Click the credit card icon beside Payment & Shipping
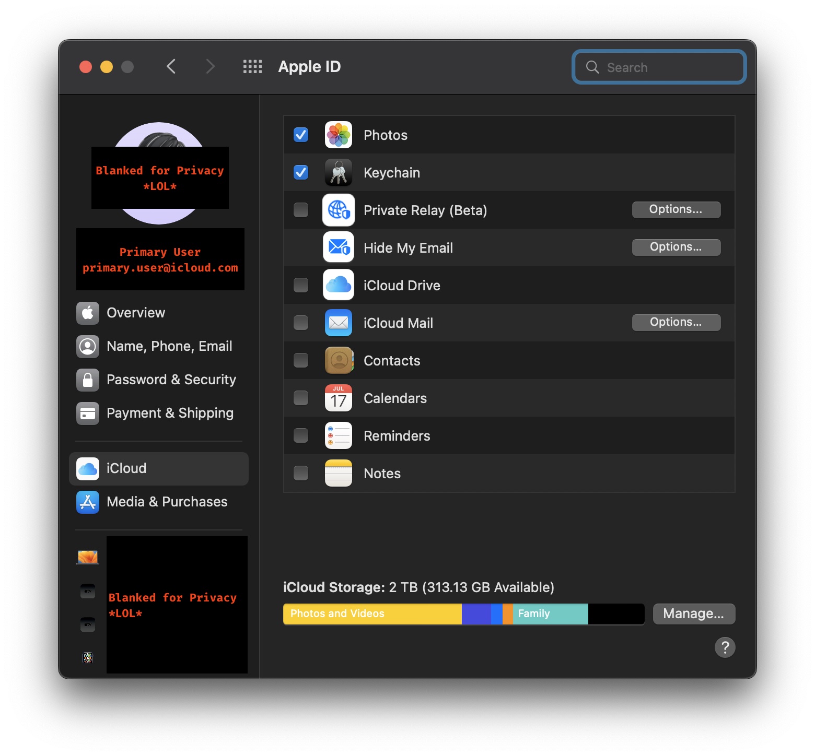 tap(88, 413)
